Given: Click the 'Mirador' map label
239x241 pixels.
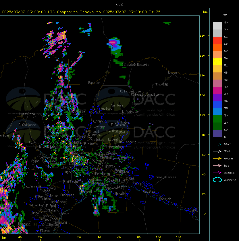Looking at the screenshot, I should [x=121, y=194].
